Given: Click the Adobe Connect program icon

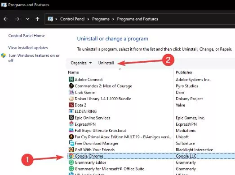Looking at the screenshot, I should [x=71, y=79].
